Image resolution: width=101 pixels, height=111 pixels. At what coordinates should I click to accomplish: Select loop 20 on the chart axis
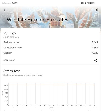pos(95,106)
